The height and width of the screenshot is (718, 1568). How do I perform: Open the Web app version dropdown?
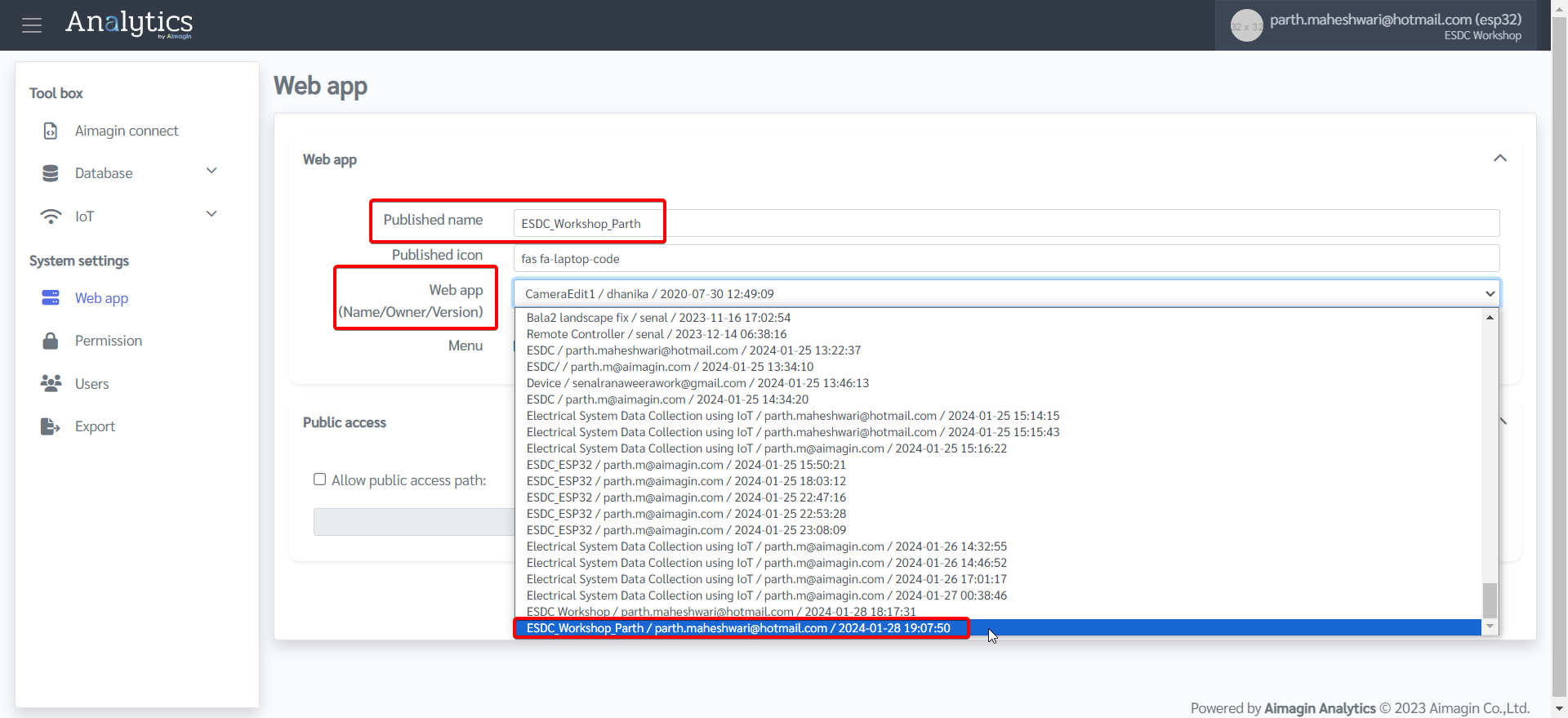1006,293
